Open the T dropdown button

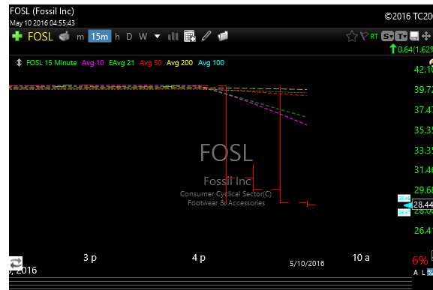pos(401,36)
